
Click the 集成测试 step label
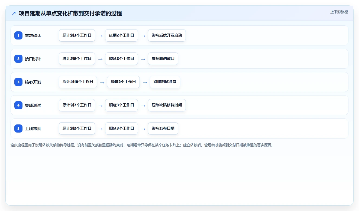point(33,105)
